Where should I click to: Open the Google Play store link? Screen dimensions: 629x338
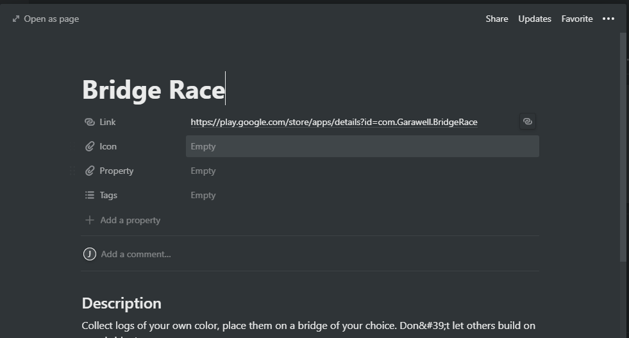tap(334, 122)
